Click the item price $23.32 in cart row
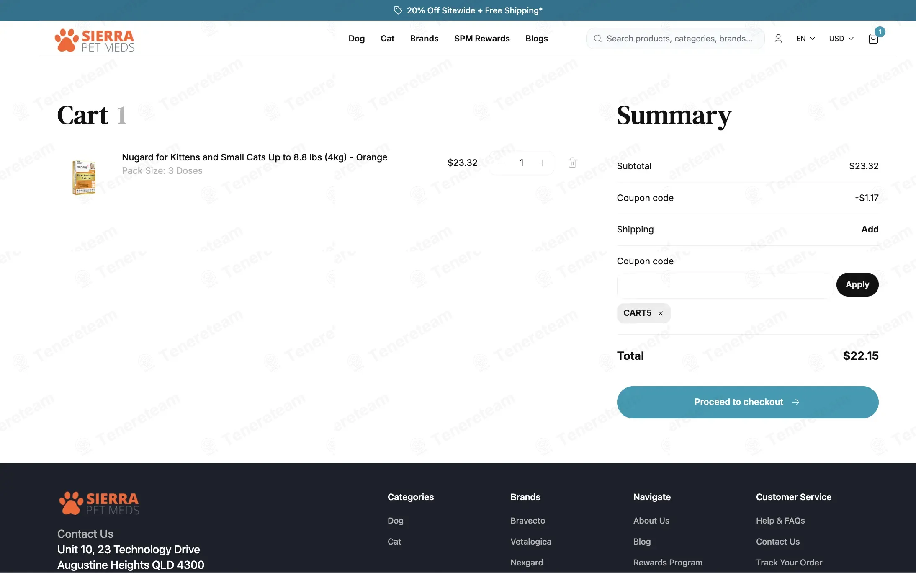Image resolution: width=916 pixels, height=573 pixels. pyautogui.click(x=463, y=163)
